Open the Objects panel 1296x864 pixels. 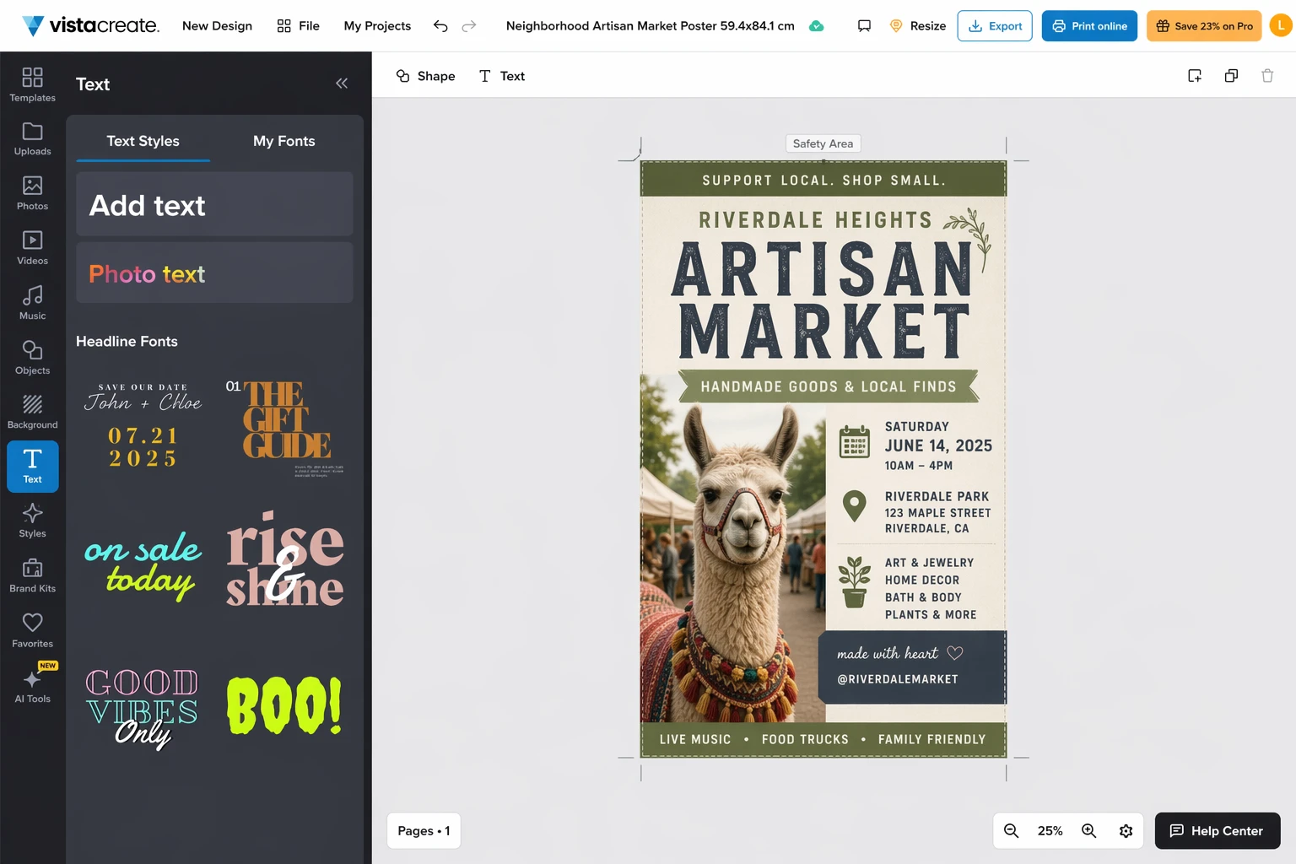point(32,358)
